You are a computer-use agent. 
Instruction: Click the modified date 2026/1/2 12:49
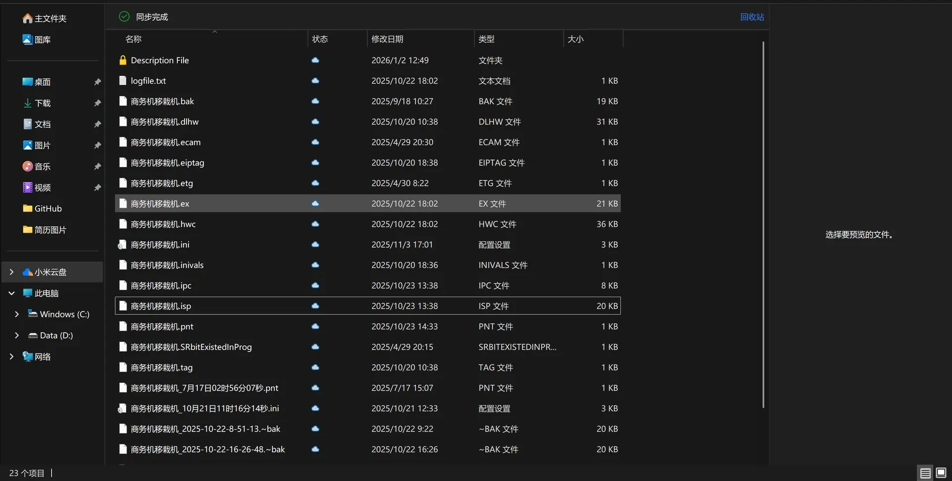(x=400, y=60)
